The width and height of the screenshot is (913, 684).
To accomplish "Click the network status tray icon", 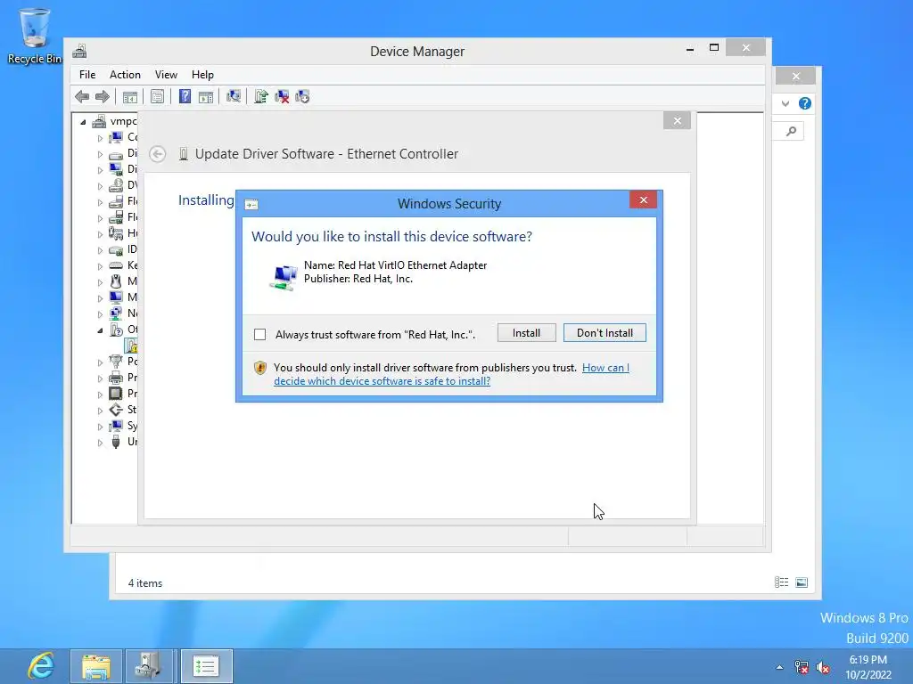I will [802, 667].
